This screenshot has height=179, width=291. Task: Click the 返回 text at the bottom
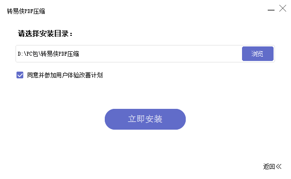[269, 166]
